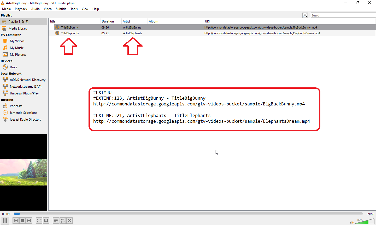The width and height of the screenshot is (376, 225).
Task: Open the Help menu
Action: pyautogui.click(x=96, y=9)
